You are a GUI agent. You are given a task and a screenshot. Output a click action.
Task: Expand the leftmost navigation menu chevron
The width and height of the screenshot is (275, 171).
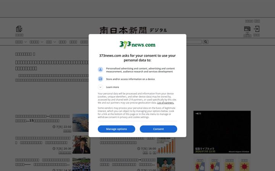[26, 42]
